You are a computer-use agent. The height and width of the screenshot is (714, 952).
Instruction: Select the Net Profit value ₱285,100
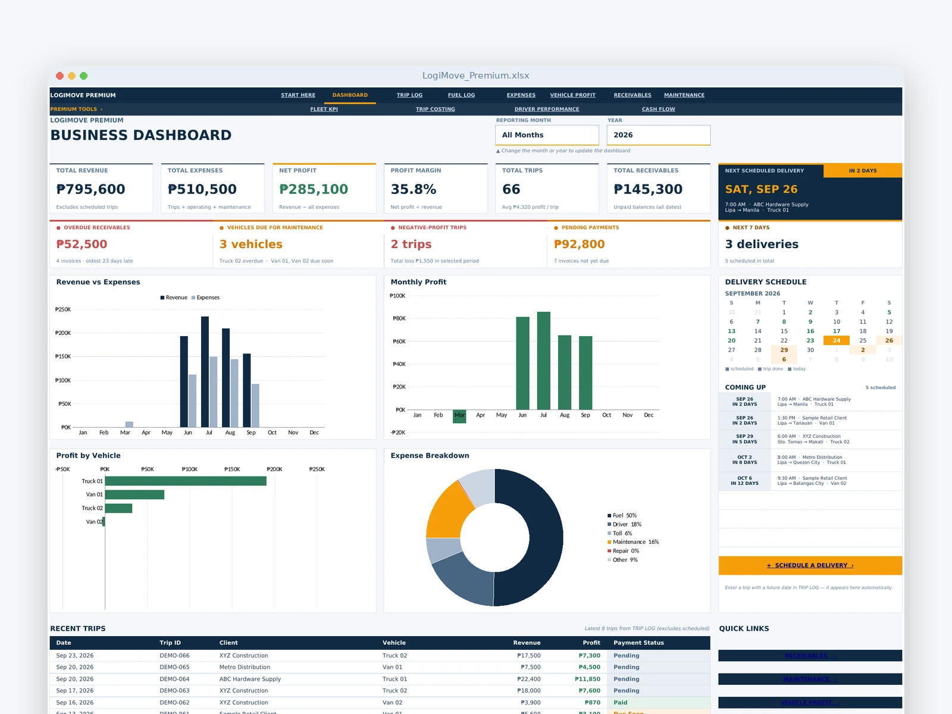(x=314, y=189)
